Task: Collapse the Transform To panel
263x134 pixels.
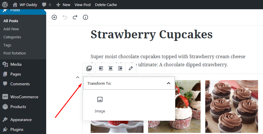Action: (169, 83)
